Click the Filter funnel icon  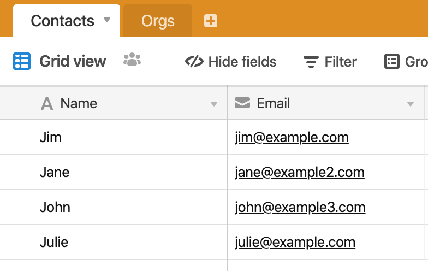311,61
